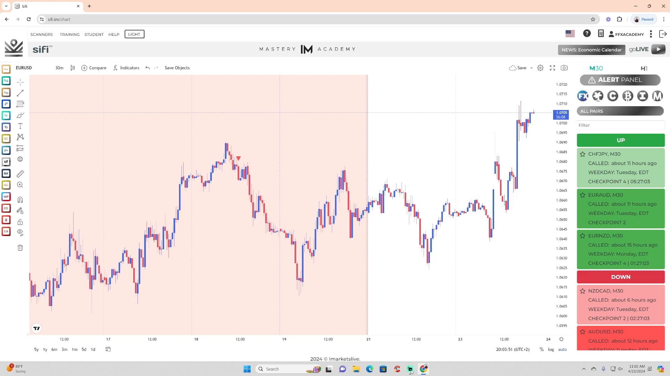Select the Bitcoin crypto category icon
The width and height of the screenshot is (670, 376).
click(627, 96)
